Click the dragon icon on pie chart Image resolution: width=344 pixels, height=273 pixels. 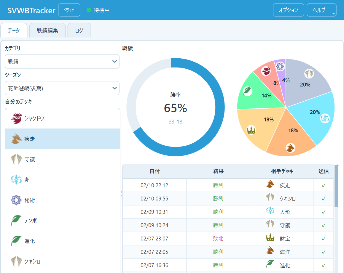coord(290,147)
